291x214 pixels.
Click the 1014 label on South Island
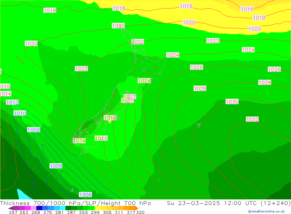pos(79,141)
